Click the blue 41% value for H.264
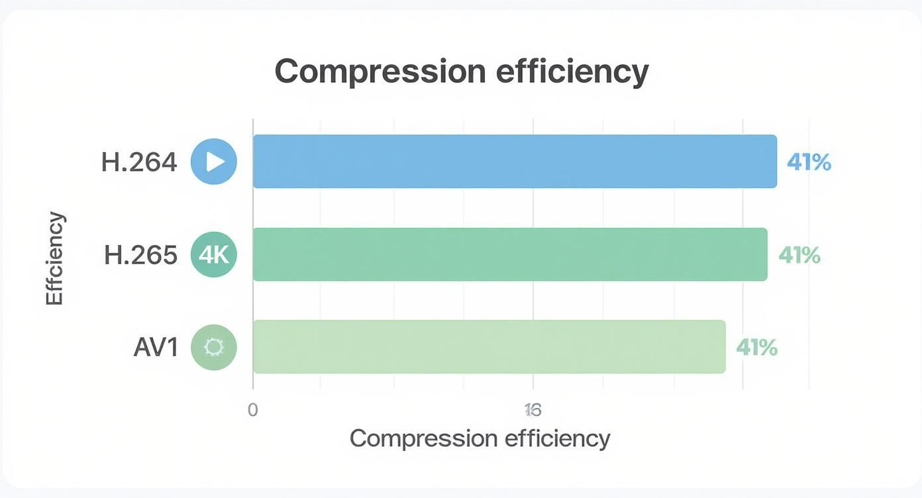Image resolution: width=922 pixels, height=498 pixels. point(809,162)
